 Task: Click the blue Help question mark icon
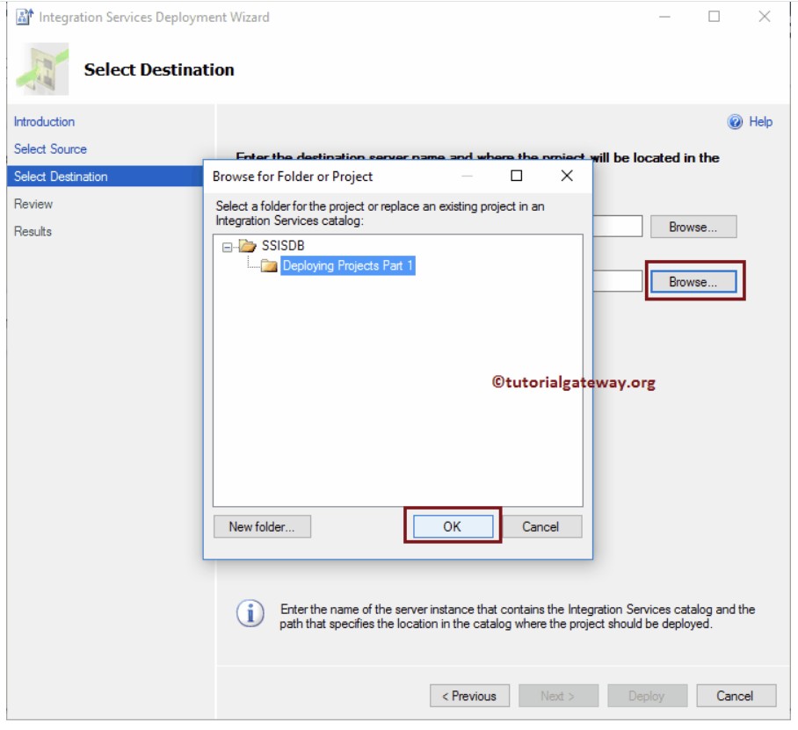point(735,122)
